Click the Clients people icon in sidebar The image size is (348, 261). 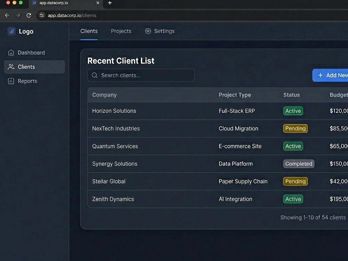[x=11, y=67]
